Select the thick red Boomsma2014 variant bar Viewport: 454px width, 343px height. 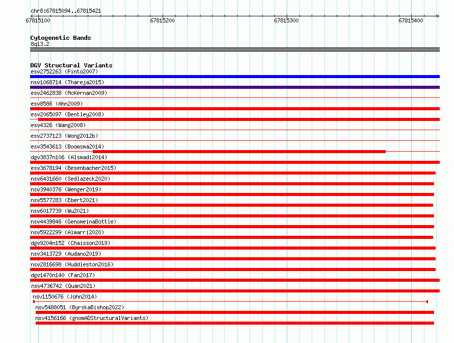239,152
